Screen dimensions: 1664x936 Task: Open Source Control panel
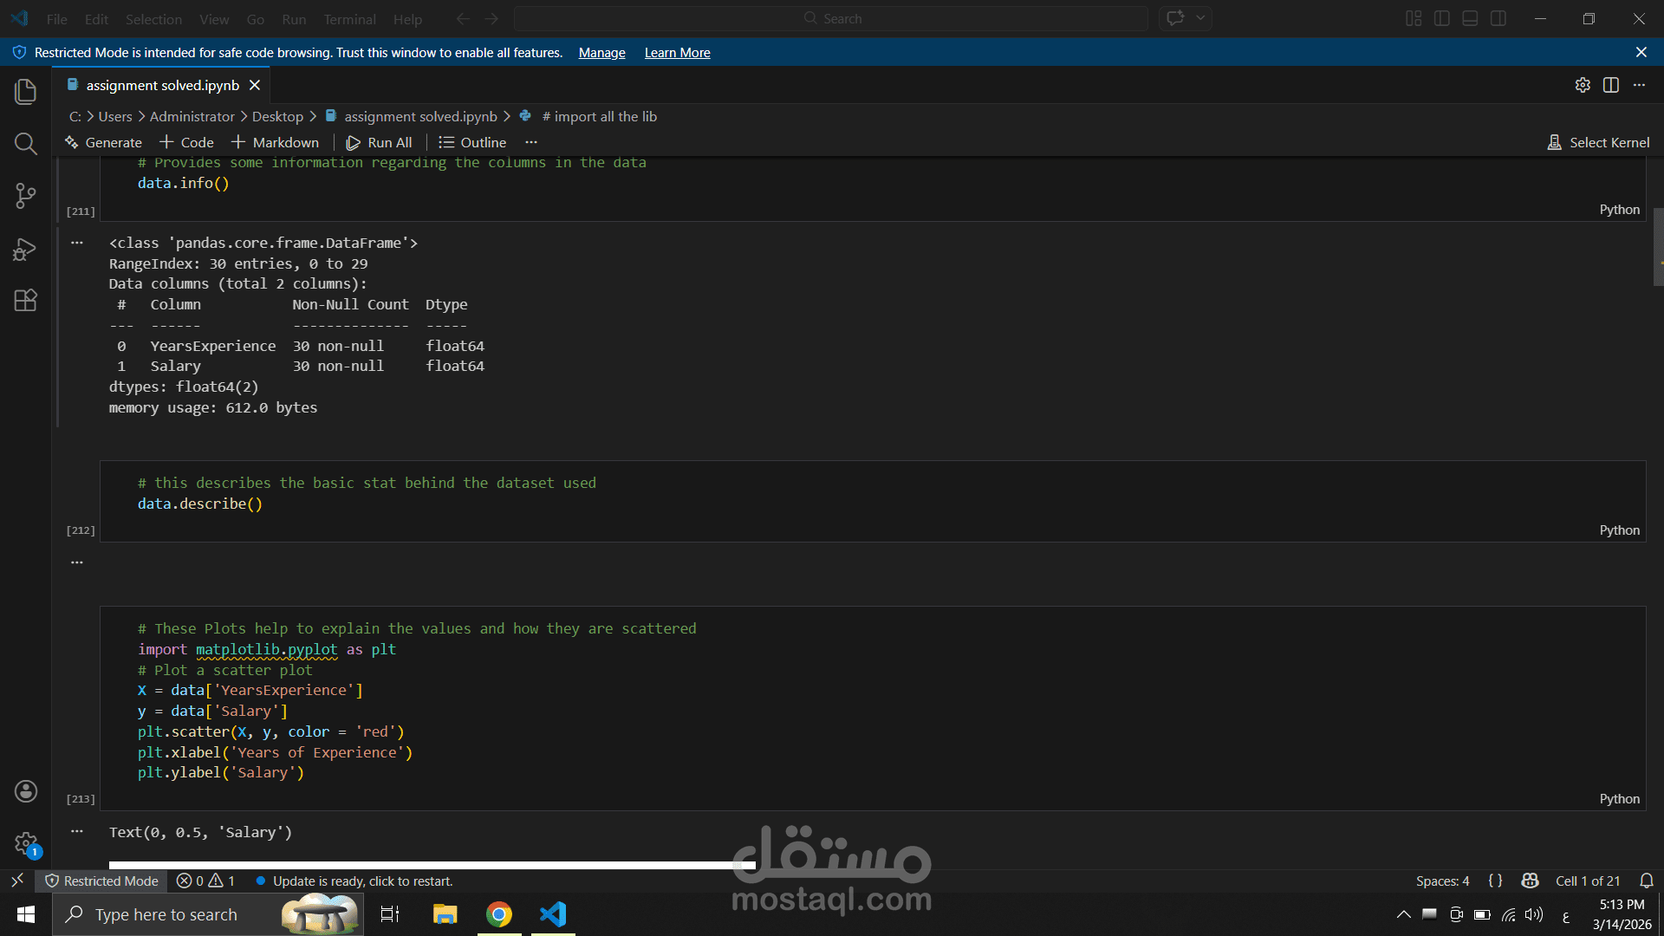[x=26, y=196]
